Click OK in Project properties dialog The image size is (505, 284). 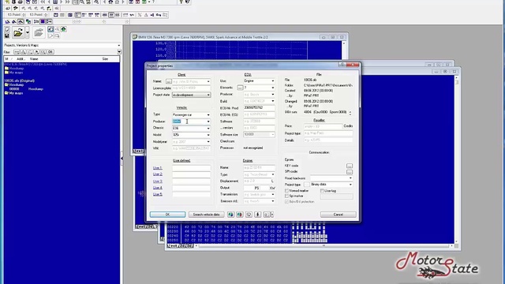167,215
